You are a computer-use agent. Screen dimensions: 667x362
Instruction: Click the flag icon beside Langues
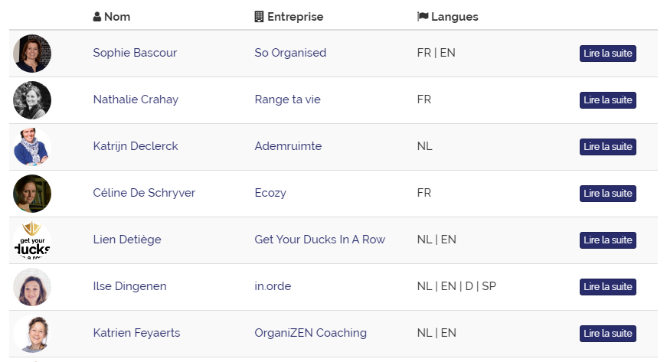tap(423, 17)
